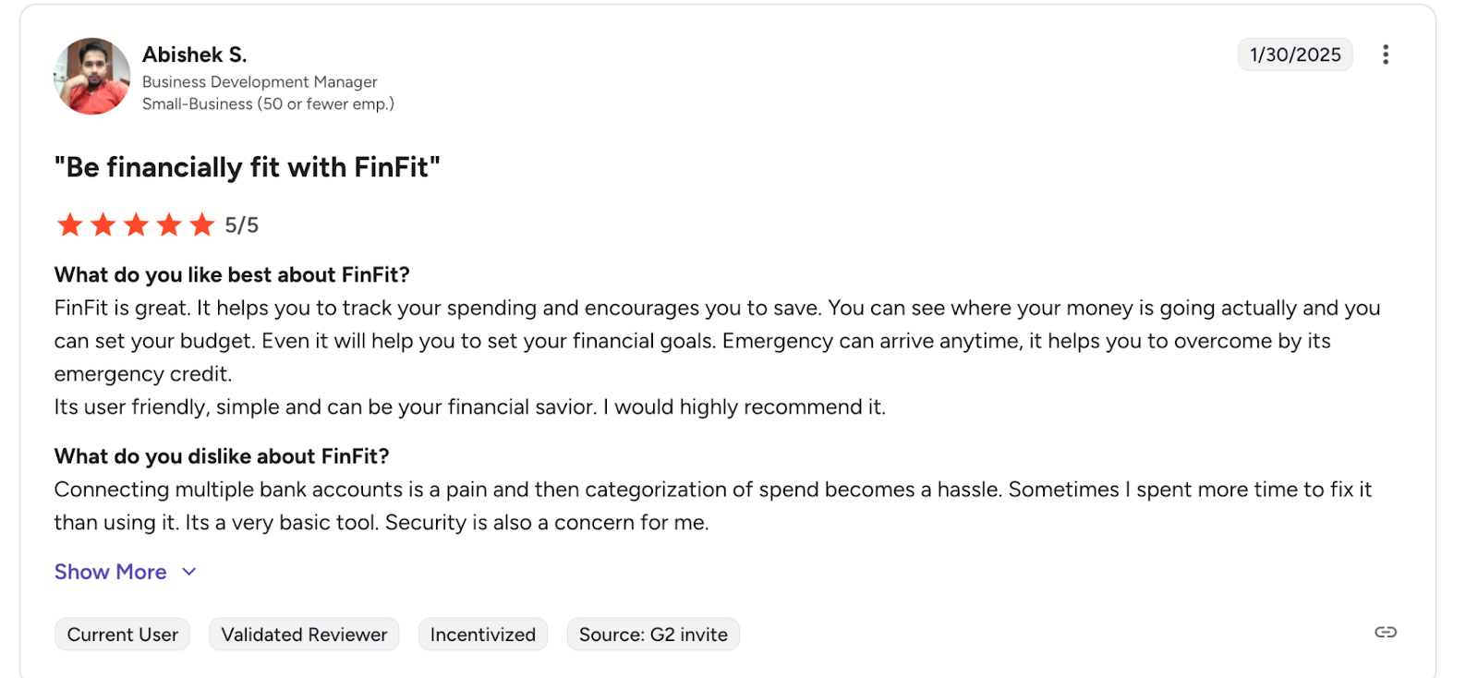Click the Show More link
Viewport: 1478px width, 678px height.
click(x=110, y=572)
